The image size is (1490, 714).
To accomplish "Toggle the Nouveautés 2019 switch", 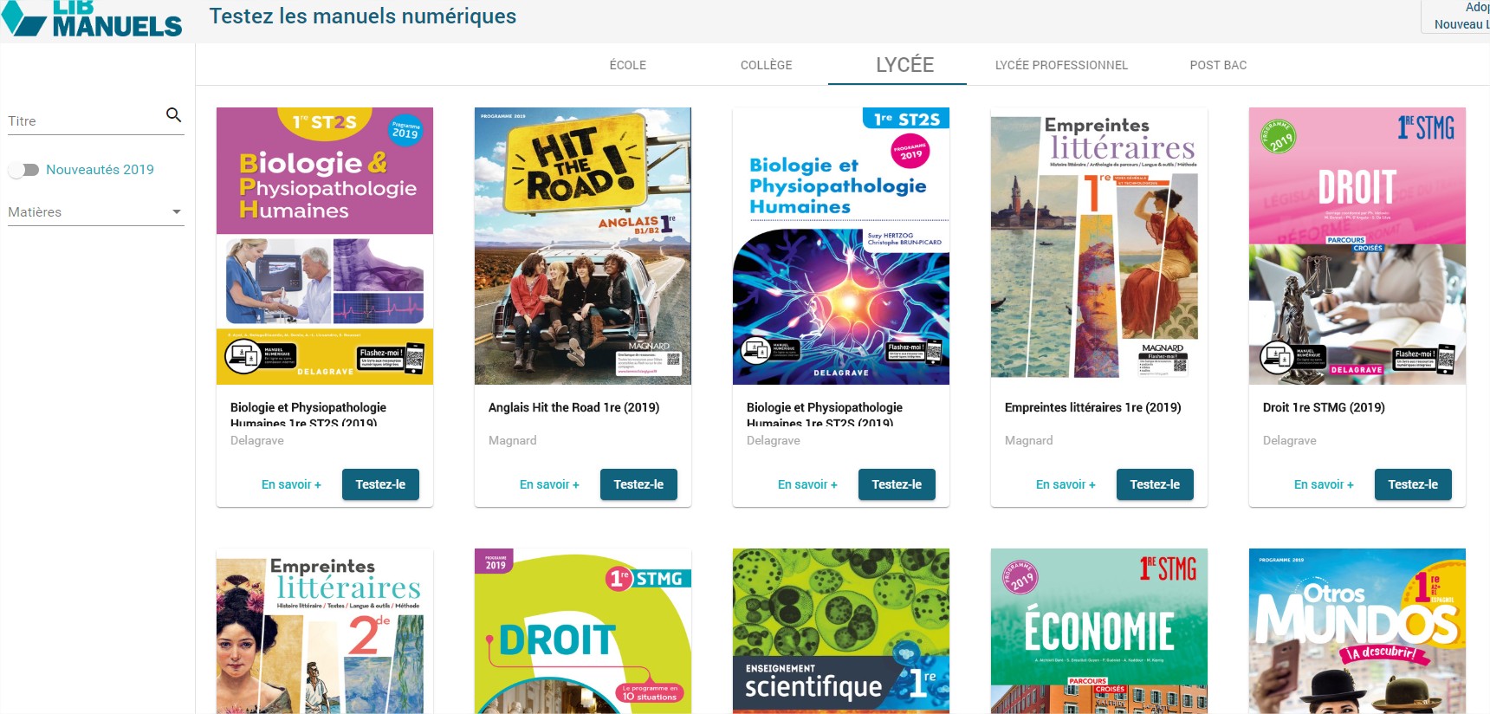I will (23, 170).
